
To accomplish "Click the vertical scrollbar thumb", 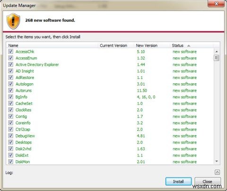I will tap(217, 58).
